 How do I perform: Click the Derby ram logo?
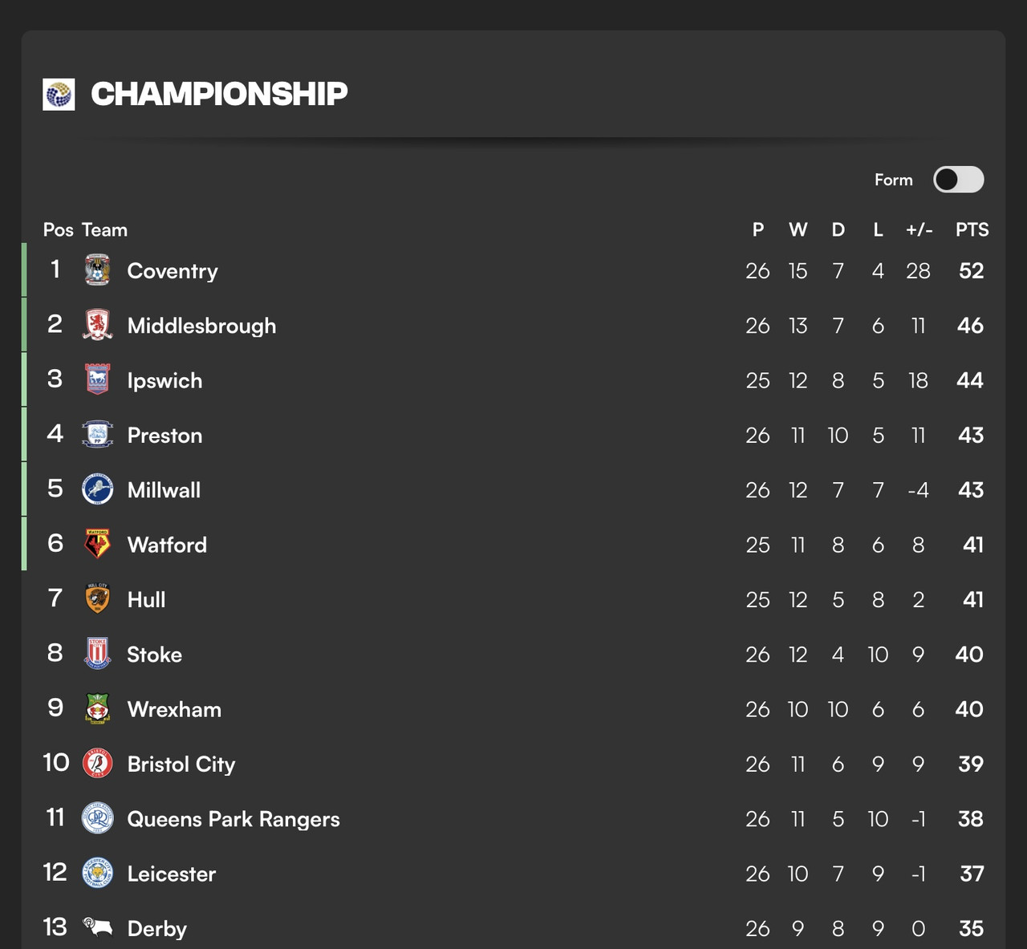tap(98, 927)
